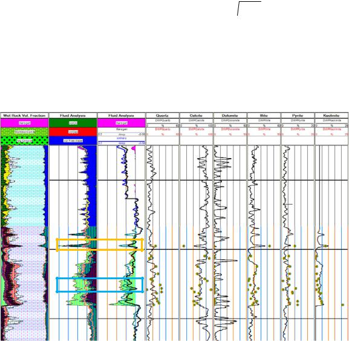Select the Wet Rock Vol. Fraction track header

click(24, 116)
